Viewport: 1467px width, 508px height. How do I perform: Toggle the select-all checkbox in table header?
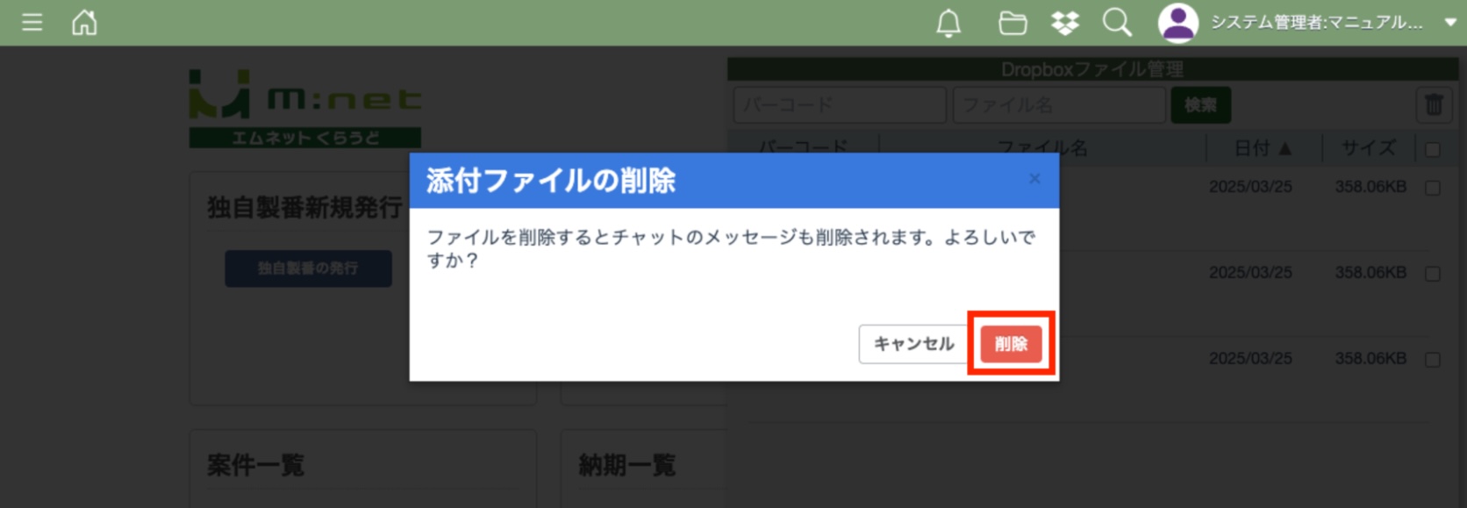coord(1433,149)
